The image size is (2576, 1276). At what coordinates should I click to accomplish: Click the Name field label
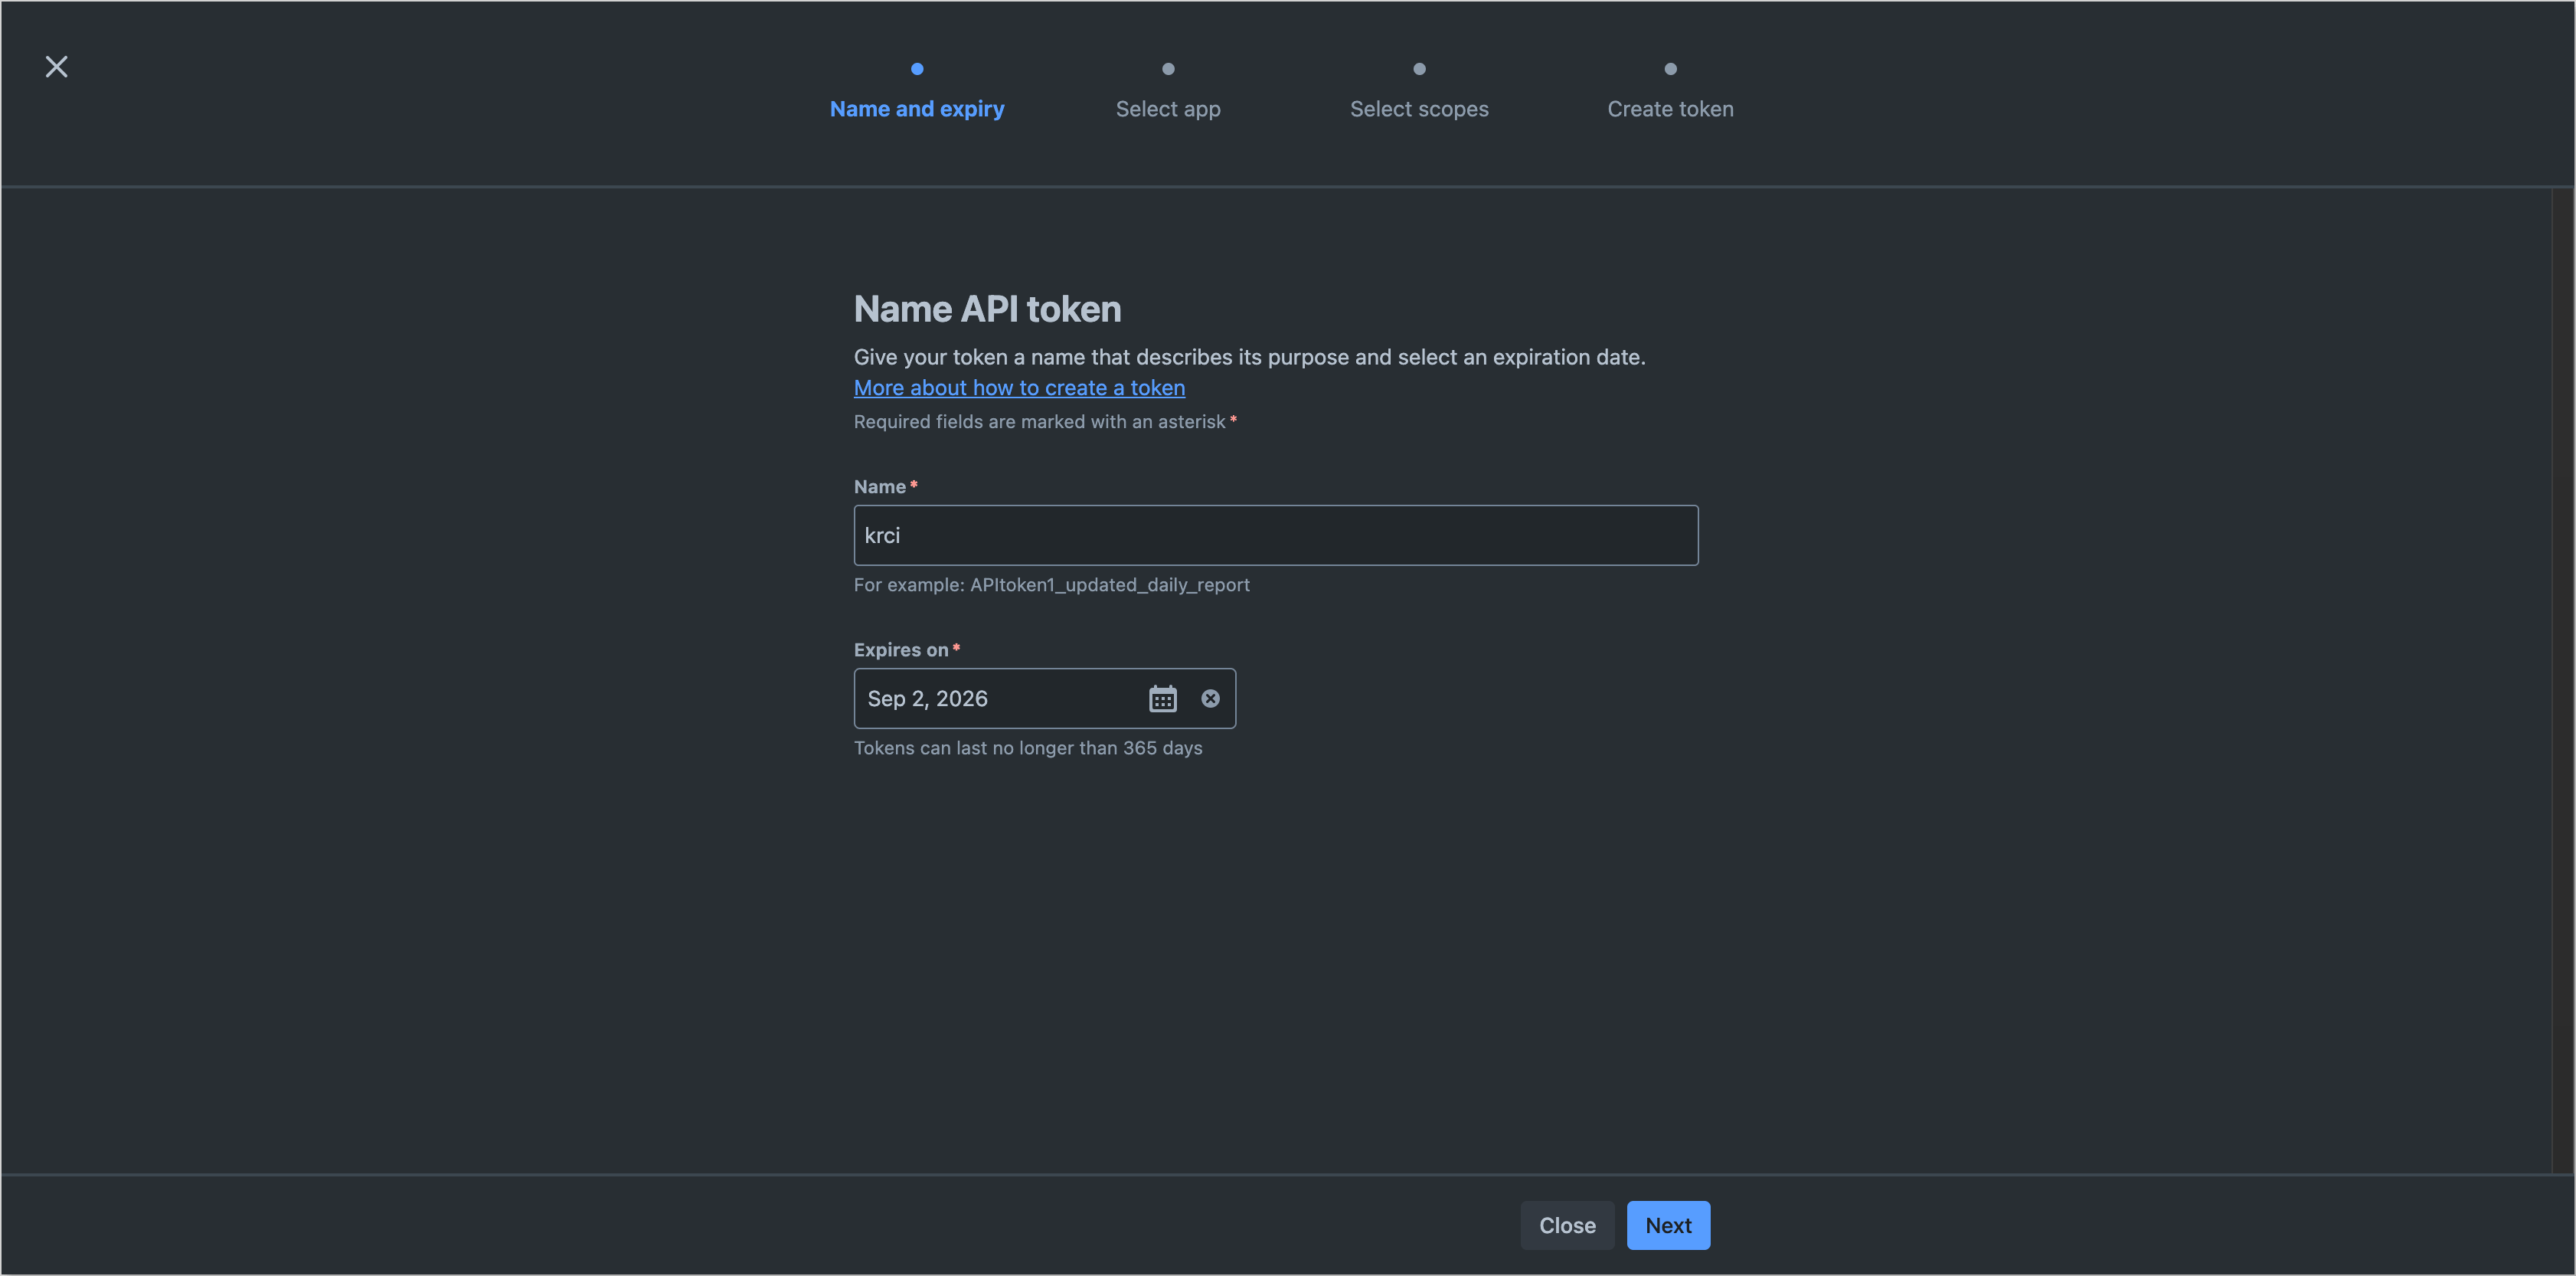(x=879, y=487)
